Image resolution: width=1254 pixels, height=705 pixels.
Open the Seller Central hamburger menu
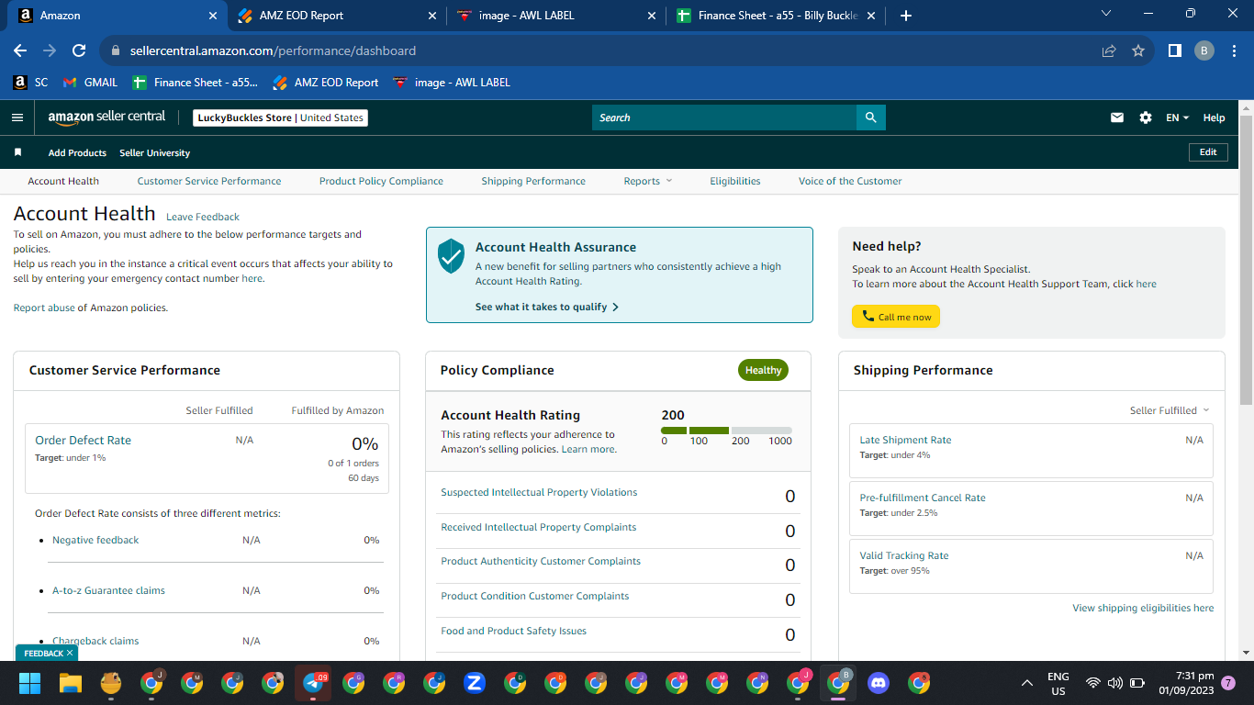pos(17,117)
